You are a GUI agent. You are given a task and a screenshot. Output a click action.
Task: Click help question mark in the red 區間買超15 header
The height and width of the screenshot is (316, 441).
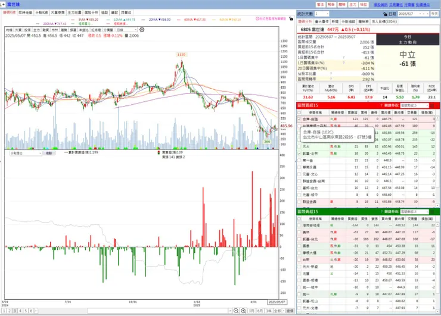[381, 105]
